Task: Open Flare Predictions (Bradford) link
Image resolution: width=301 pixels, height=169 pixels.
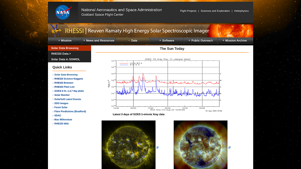Action: [70, 111]
